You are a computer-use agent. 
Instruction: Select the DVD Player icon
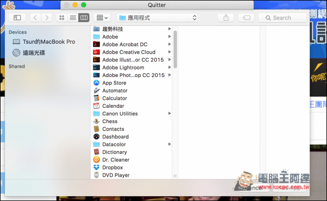[x=96, y=175]
